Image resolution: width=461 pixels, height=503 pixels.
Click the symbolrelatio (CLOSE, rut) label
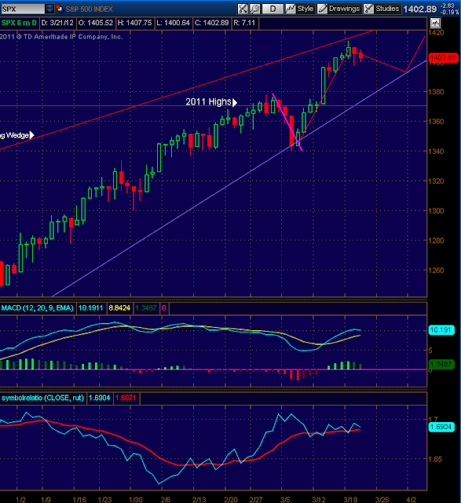point(42,398)
